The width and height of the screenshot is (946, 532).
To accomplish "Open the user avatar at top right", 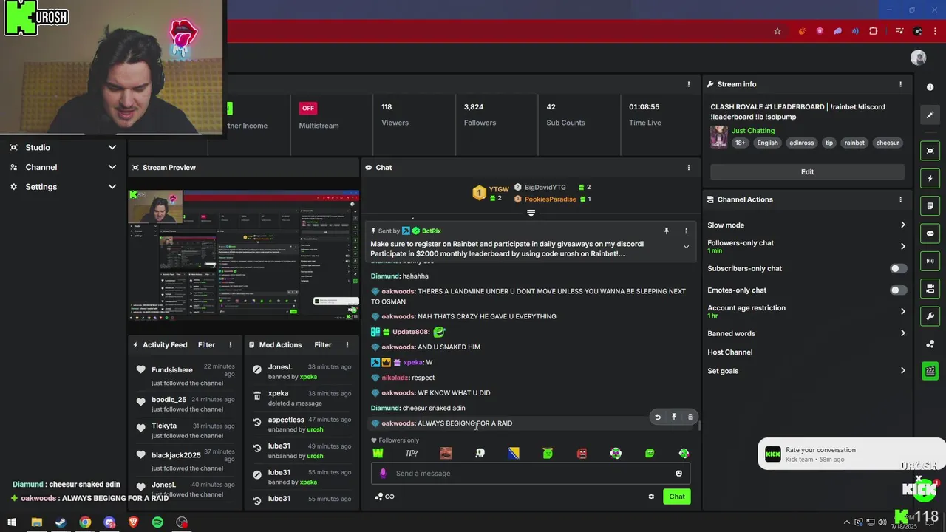I will [919, 58].
